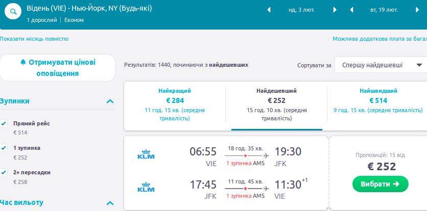The image size is (427, 211).
Task: Click the outbound flight airplane icon
Action: click(265, 155)
